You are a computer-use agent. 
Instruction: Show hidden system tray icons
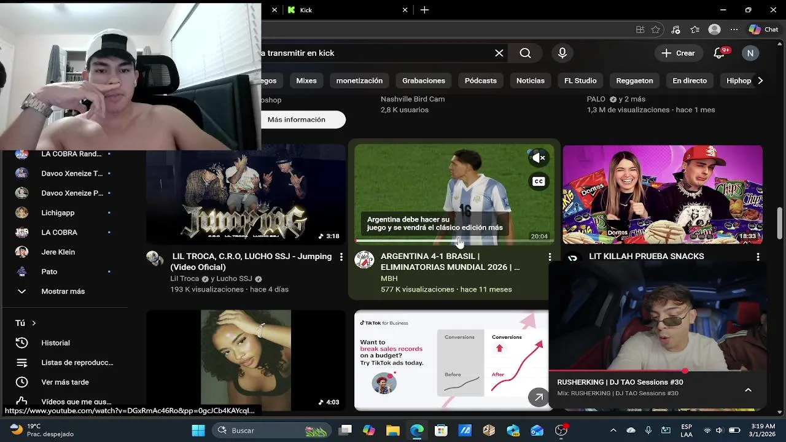coord(613,430)
